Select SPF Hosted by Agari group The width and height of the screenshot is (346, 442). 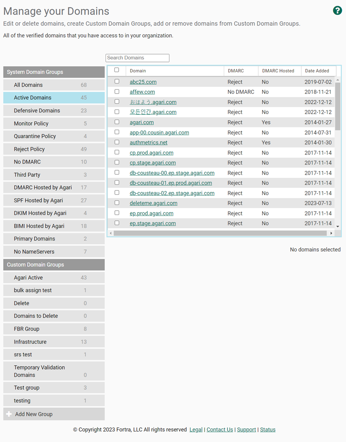click(54, 201)
